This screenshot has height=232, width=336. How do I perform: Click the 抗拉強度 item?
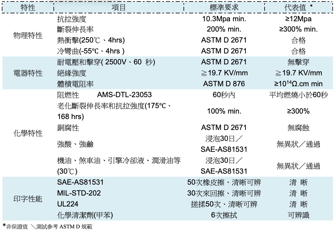pyautogui.click(x=72, y=19)
